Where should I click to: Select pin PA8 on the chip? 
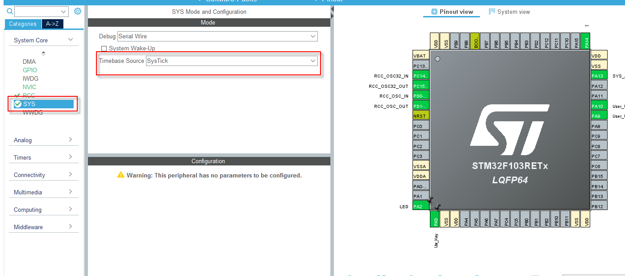(599, 126)
